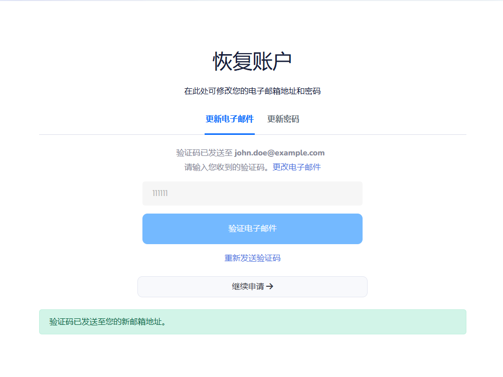
Task: Click the arrow icon in 继续申请
Action: pos(270,287)
